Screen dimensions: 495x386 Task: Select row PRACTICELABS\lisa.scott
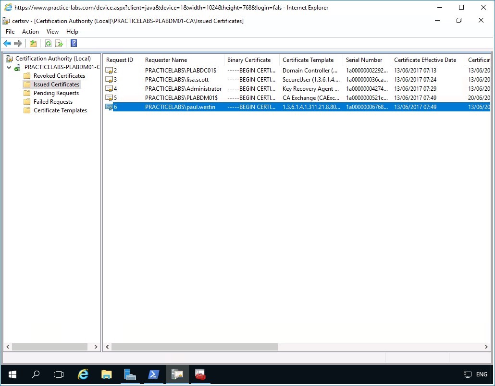pos(297,80)
